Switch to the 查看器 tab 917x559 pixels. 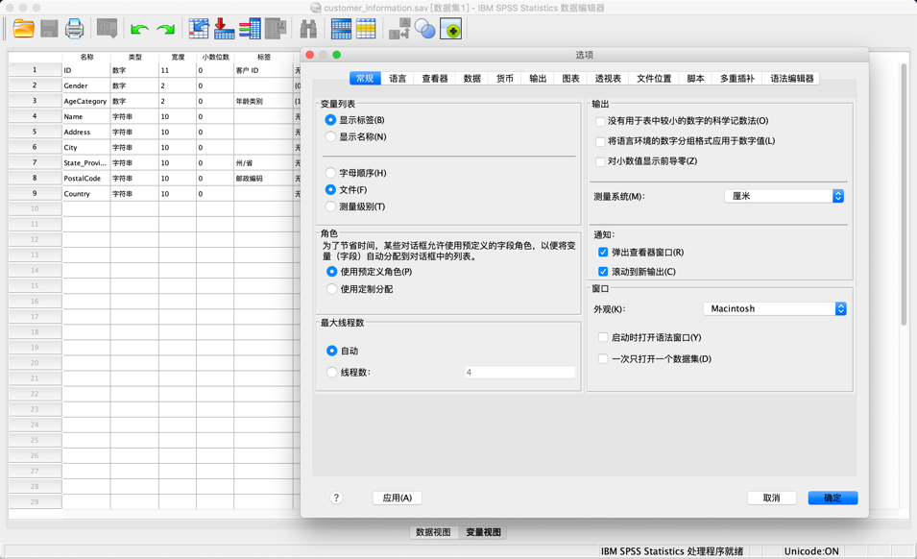pyautogui.click(x=435, y=79)
